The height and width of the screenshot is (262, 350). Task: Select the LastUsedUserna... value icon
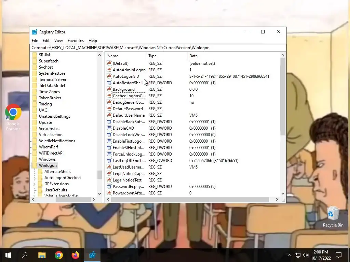click(x=109, y=167)
